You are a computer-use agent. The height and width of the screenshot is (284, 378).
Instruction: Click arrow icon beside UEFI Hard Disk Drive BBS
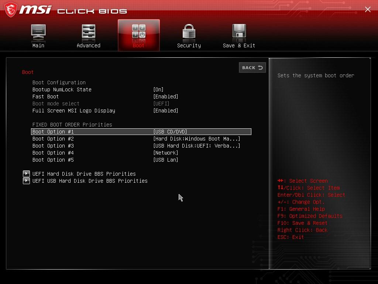[x=26, y=174]
